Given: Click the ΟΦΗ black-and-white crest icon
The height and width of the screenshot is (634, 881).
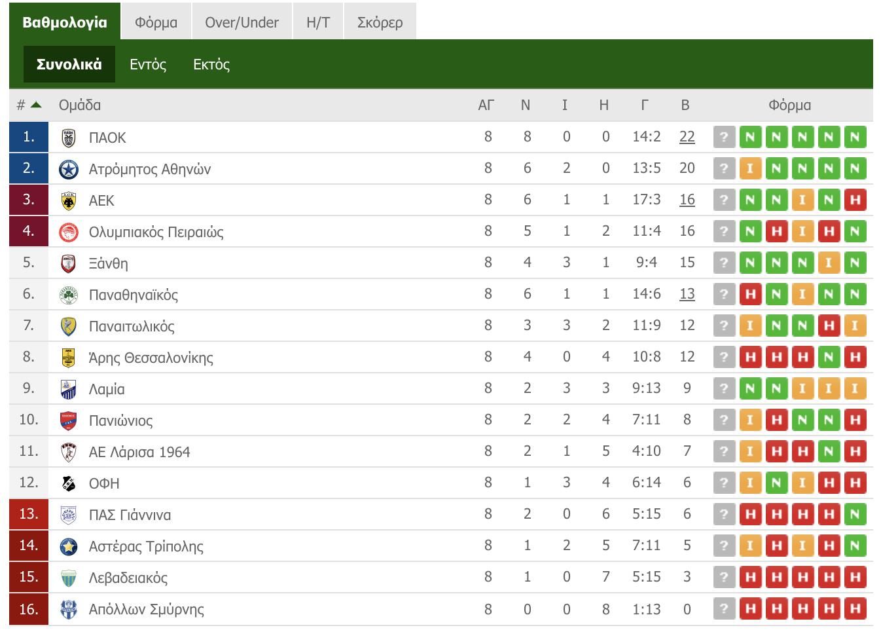Looking at the screenshot, I should pos(68,483).
